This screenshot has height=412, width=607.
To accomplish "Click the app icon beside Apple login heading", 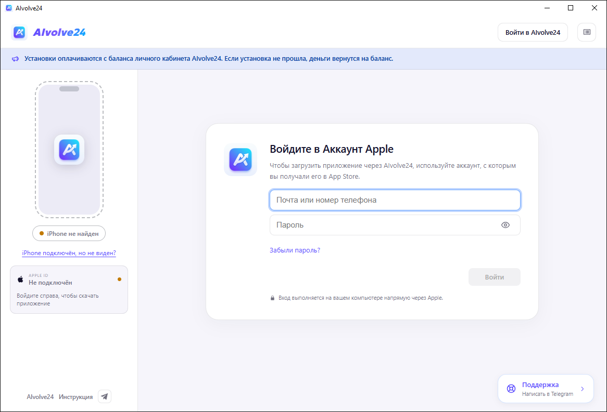I will [x=241, y=160].
